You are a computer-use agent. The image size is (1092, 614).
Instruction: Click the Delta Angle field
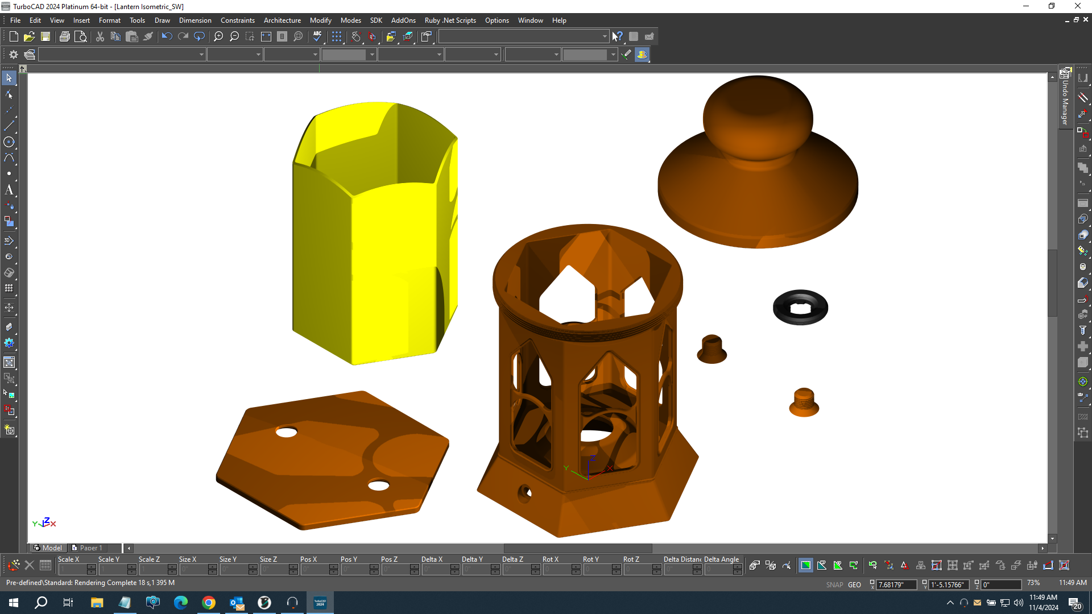(719, 569)
